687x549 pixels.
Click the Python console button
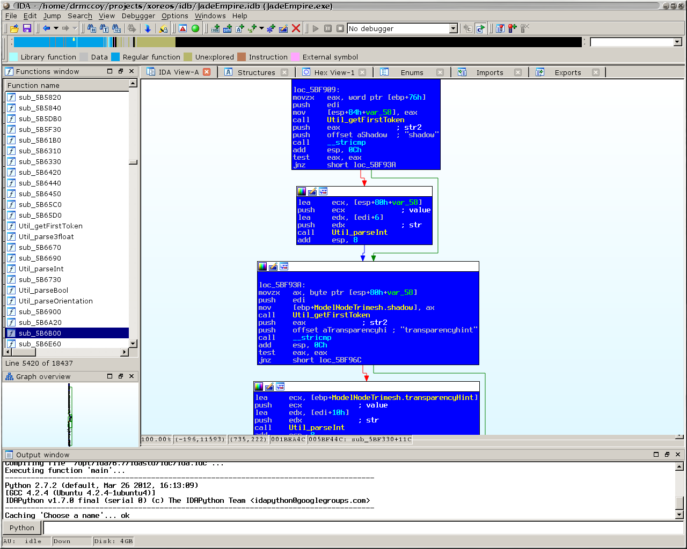pyautogui.click(x=22, y=528)
